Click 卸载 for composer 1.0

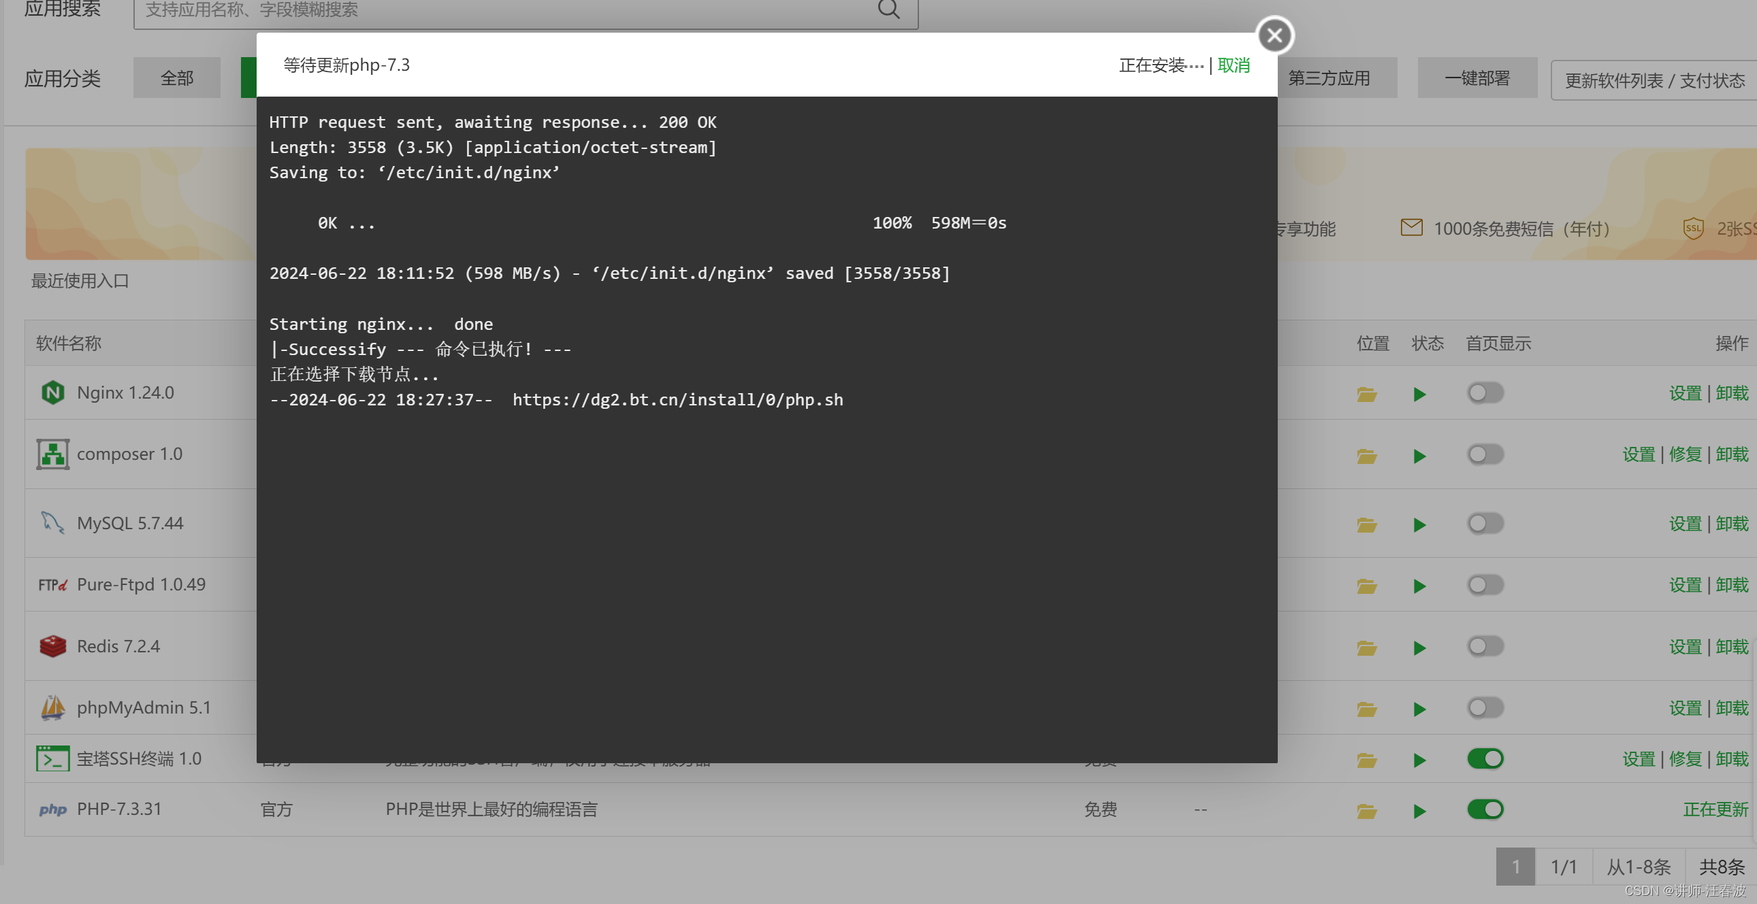pyautogui.click(x=1732, y=455)
